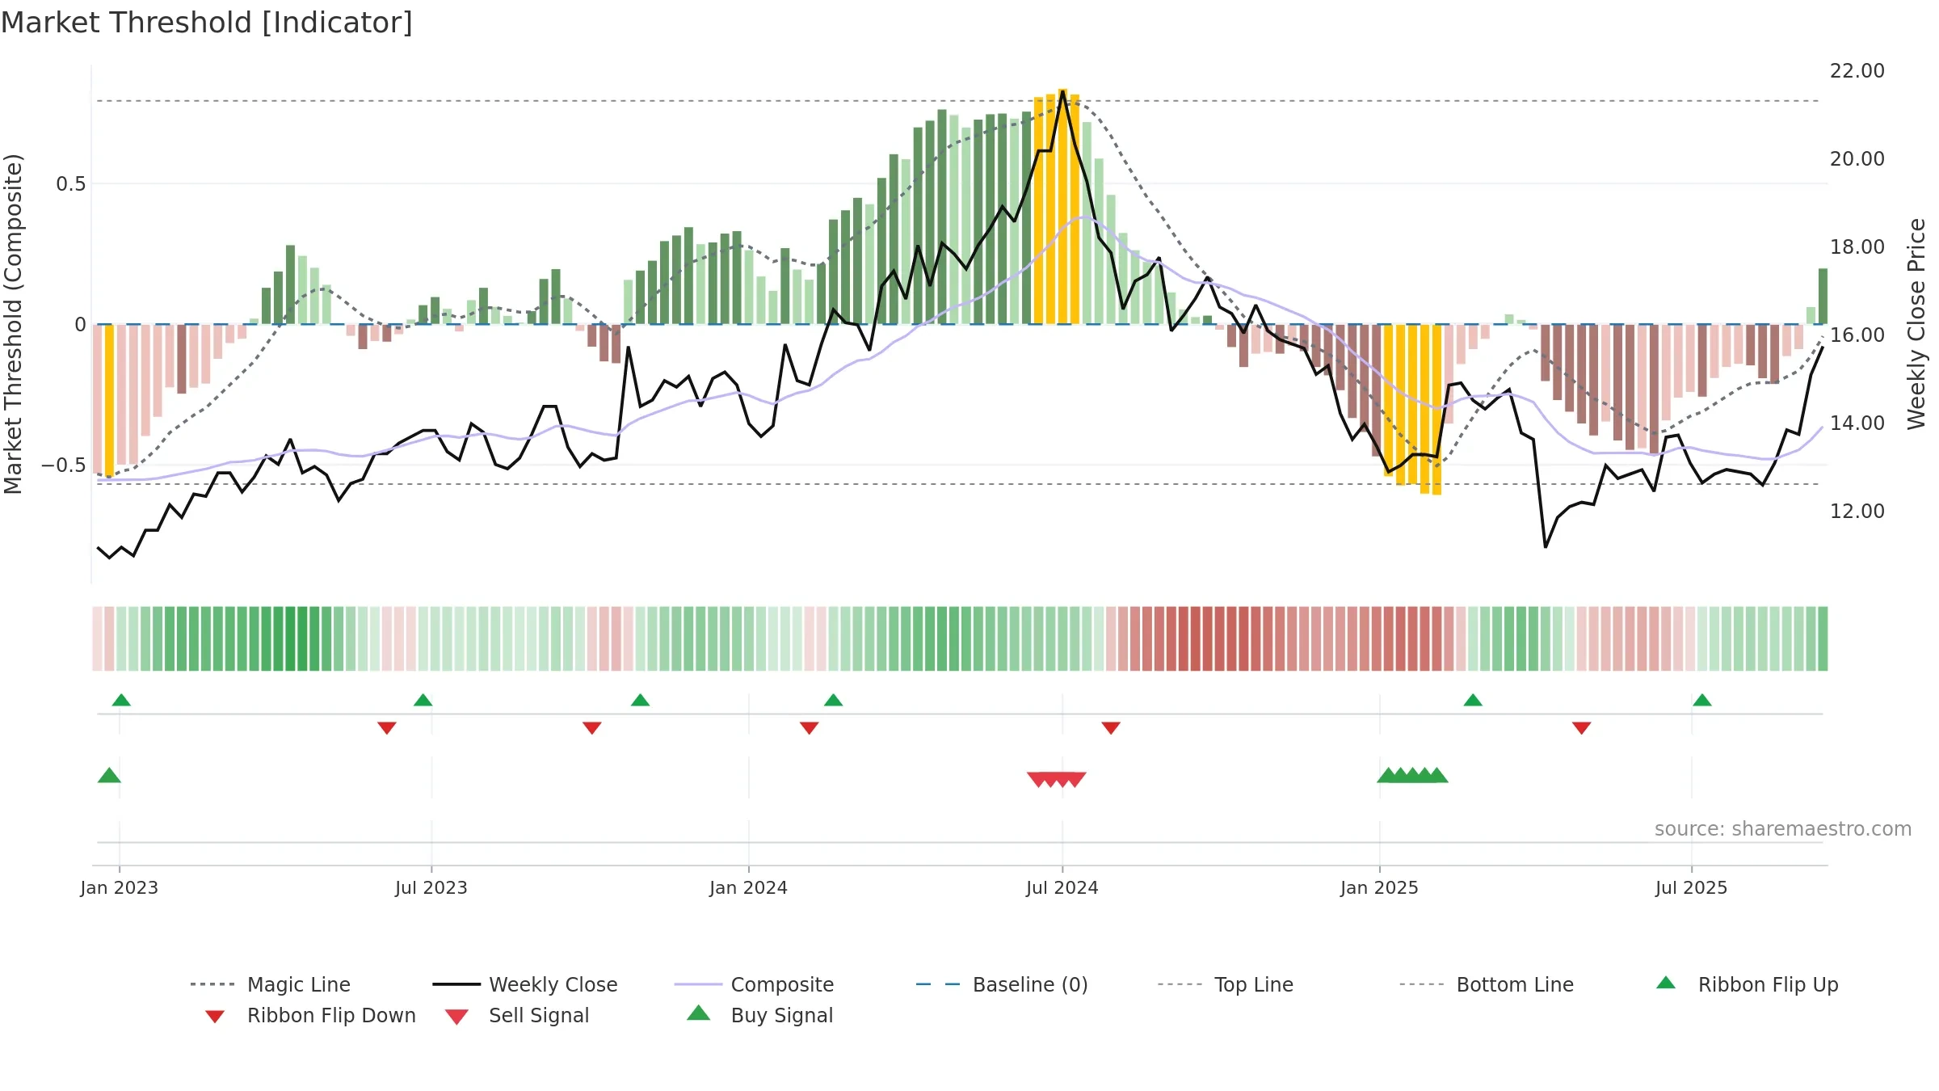Click the yellow trough bars near Jan 2025
Image resolution: width=1939 pixels, height=1091 pixels.
[1413, 409]
